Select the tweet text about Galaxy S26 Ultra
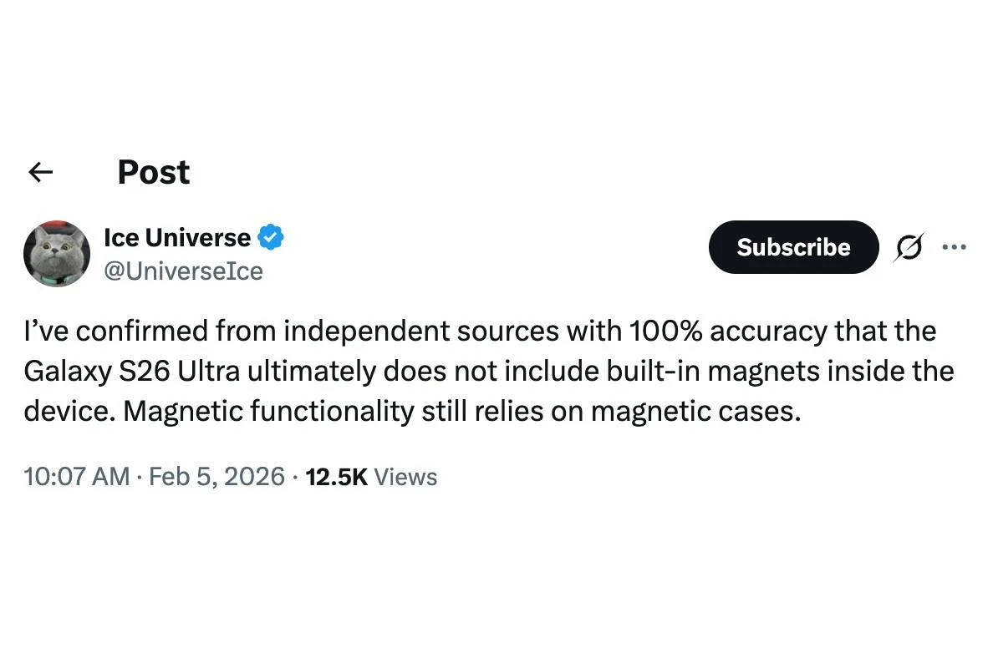Screen dimensions: 988x653 click(x=488, y=371)
